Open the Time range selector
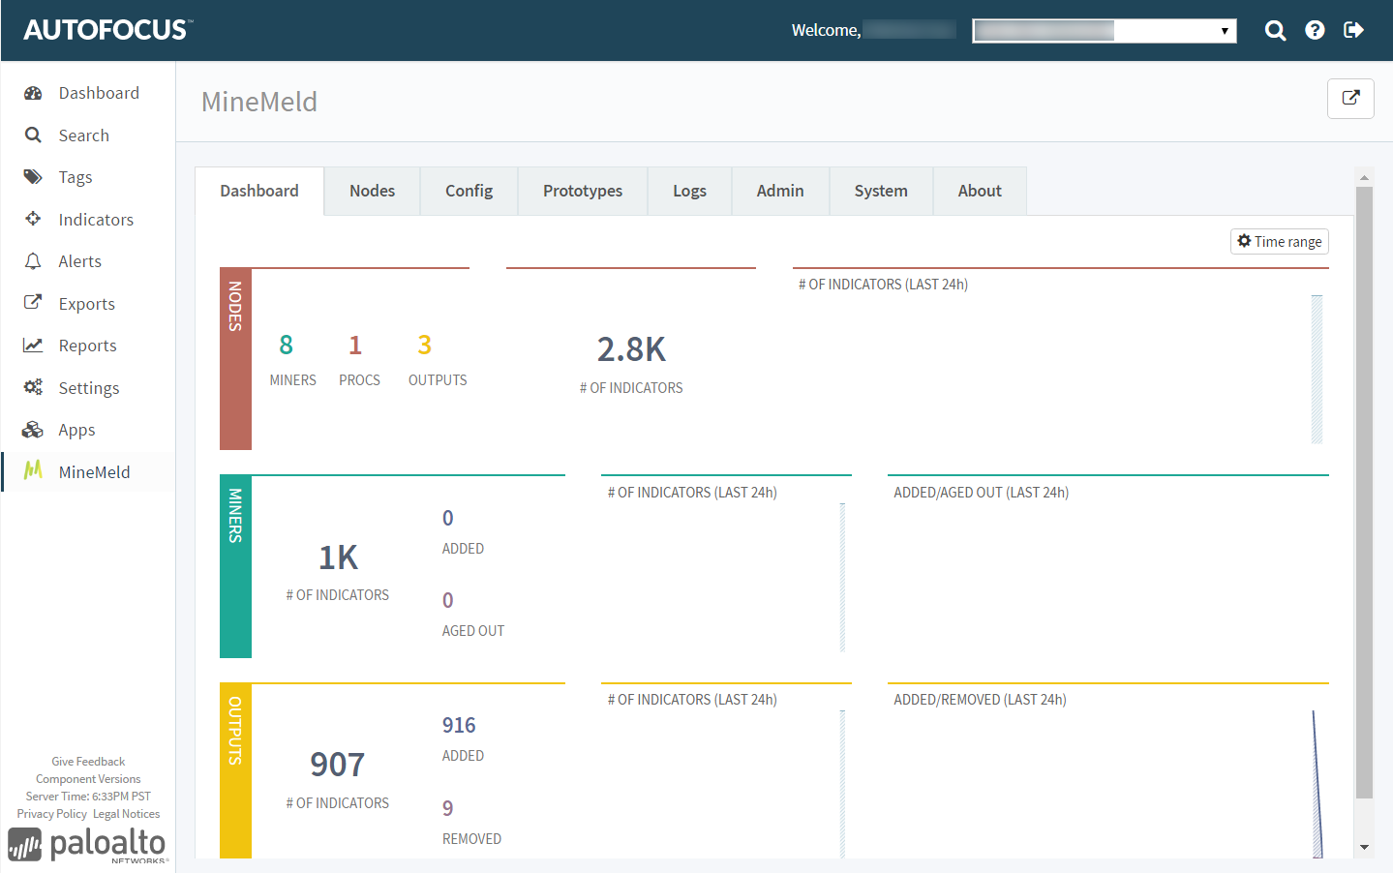The width and height of the screenshot is (1393, 873). pos(1279,241)
